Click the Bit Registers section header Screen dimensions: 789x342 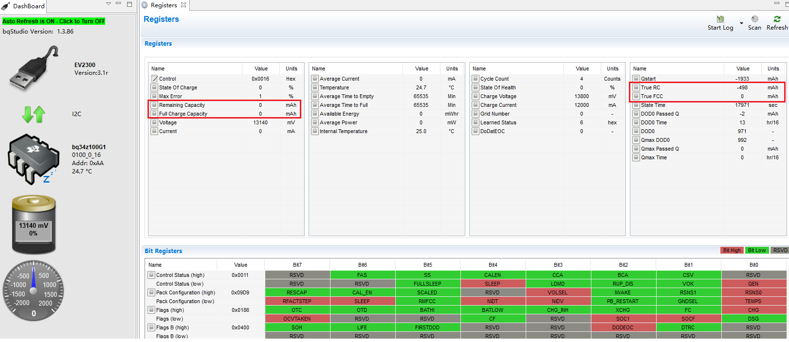coord(164,251)
